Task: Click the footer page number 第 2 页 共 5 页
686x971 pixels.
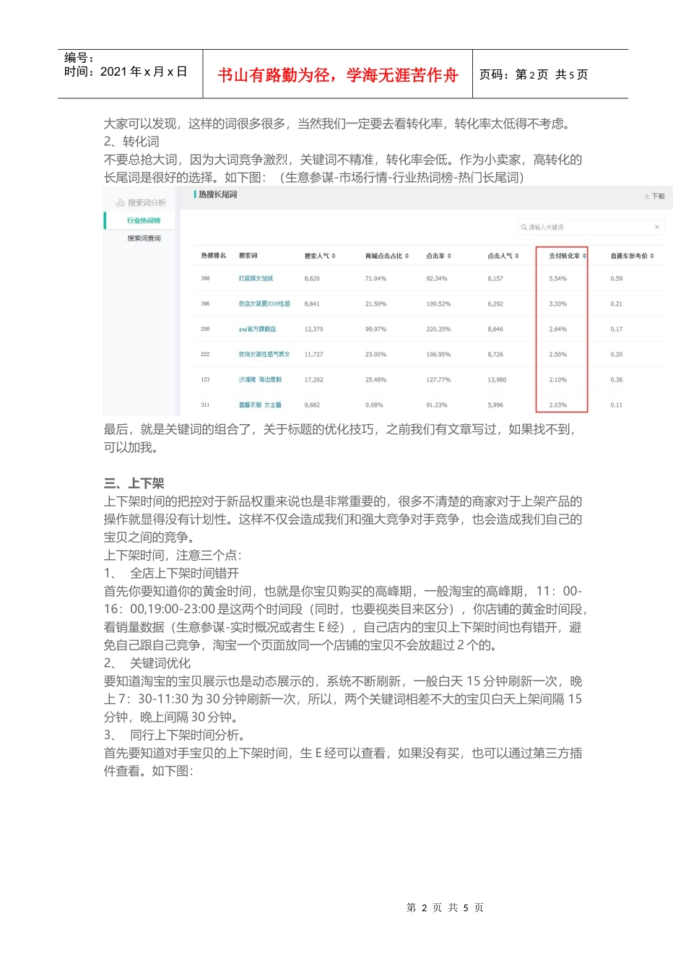Action: point(445,907)
